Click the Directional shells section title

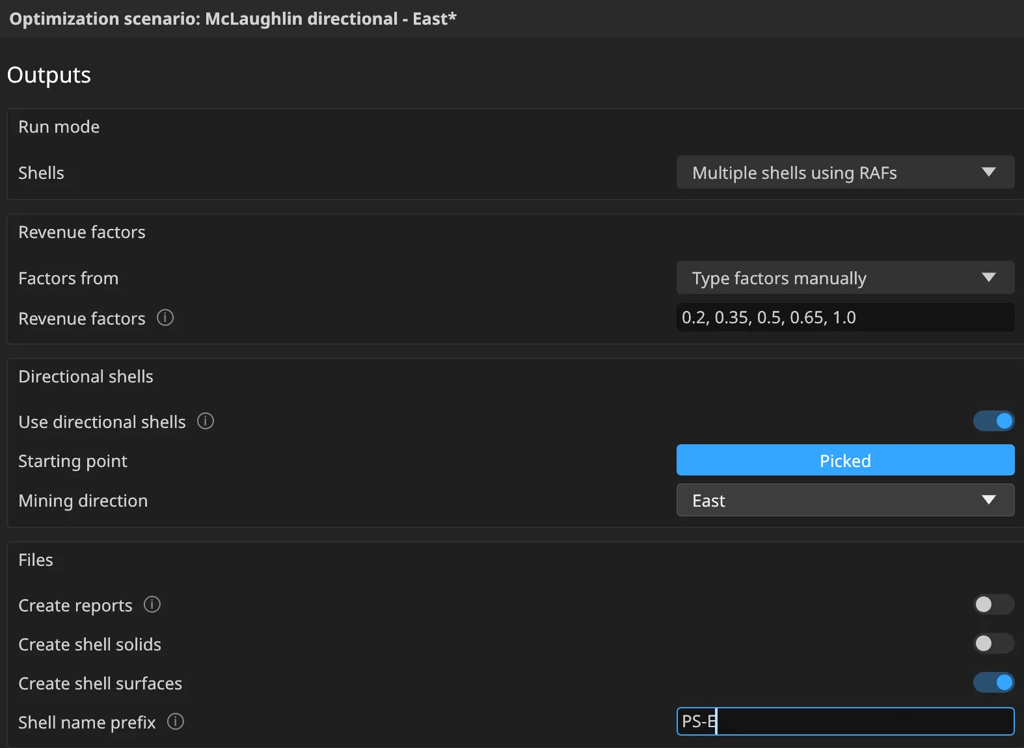click(x=86, y=377)
